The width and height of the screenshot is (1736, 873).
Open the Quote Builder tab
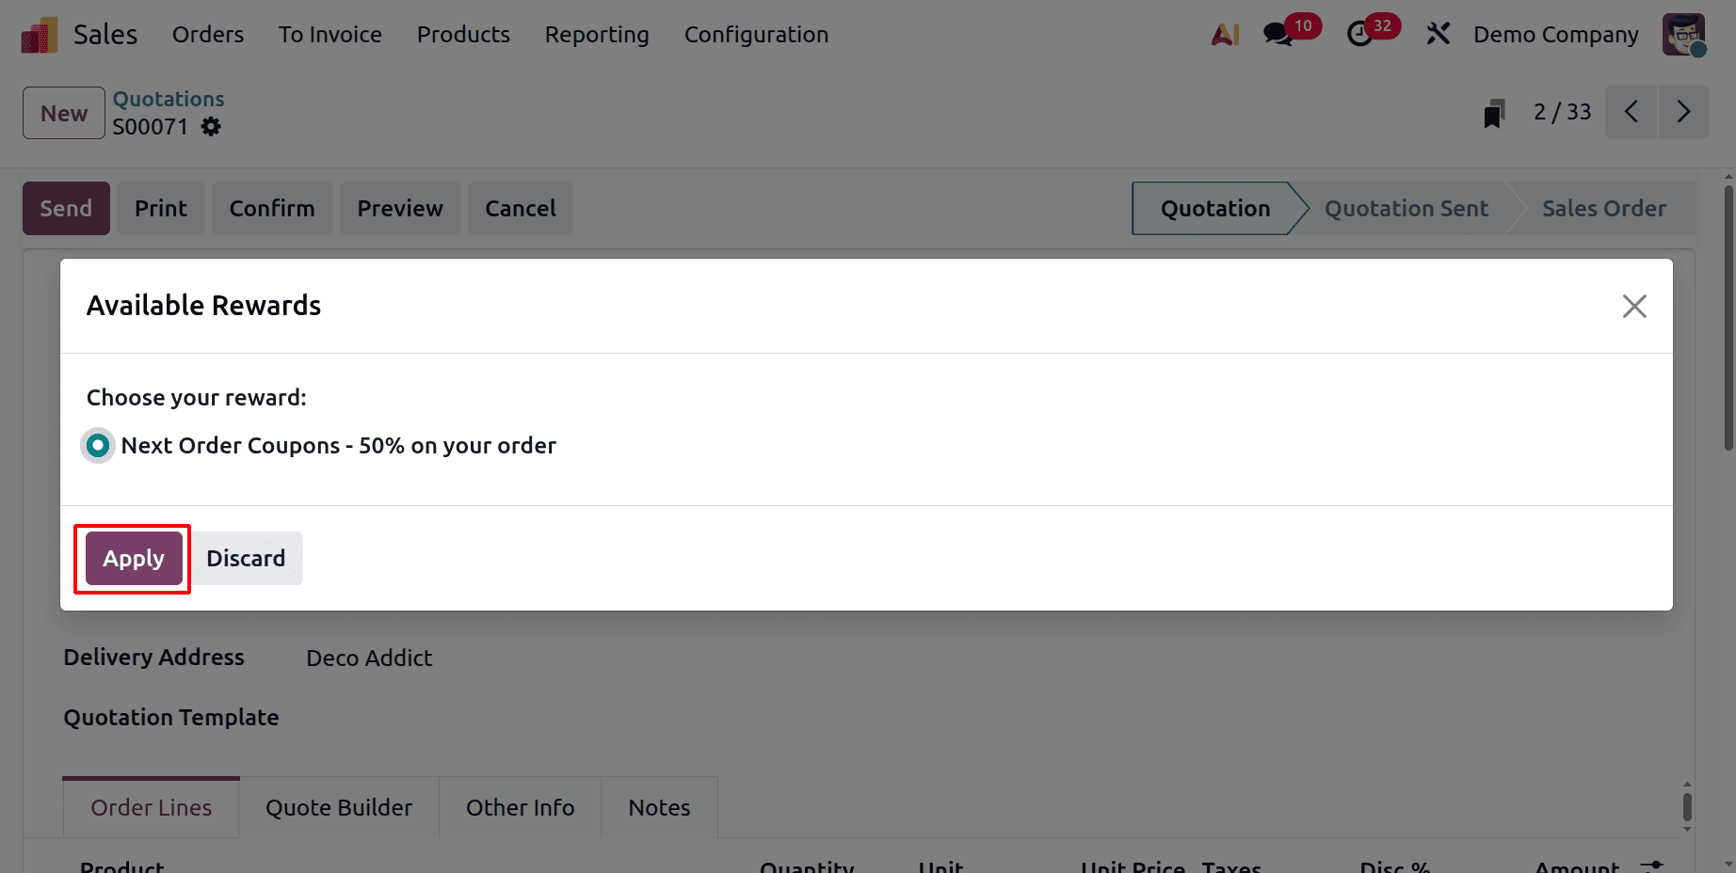[339, 807]
